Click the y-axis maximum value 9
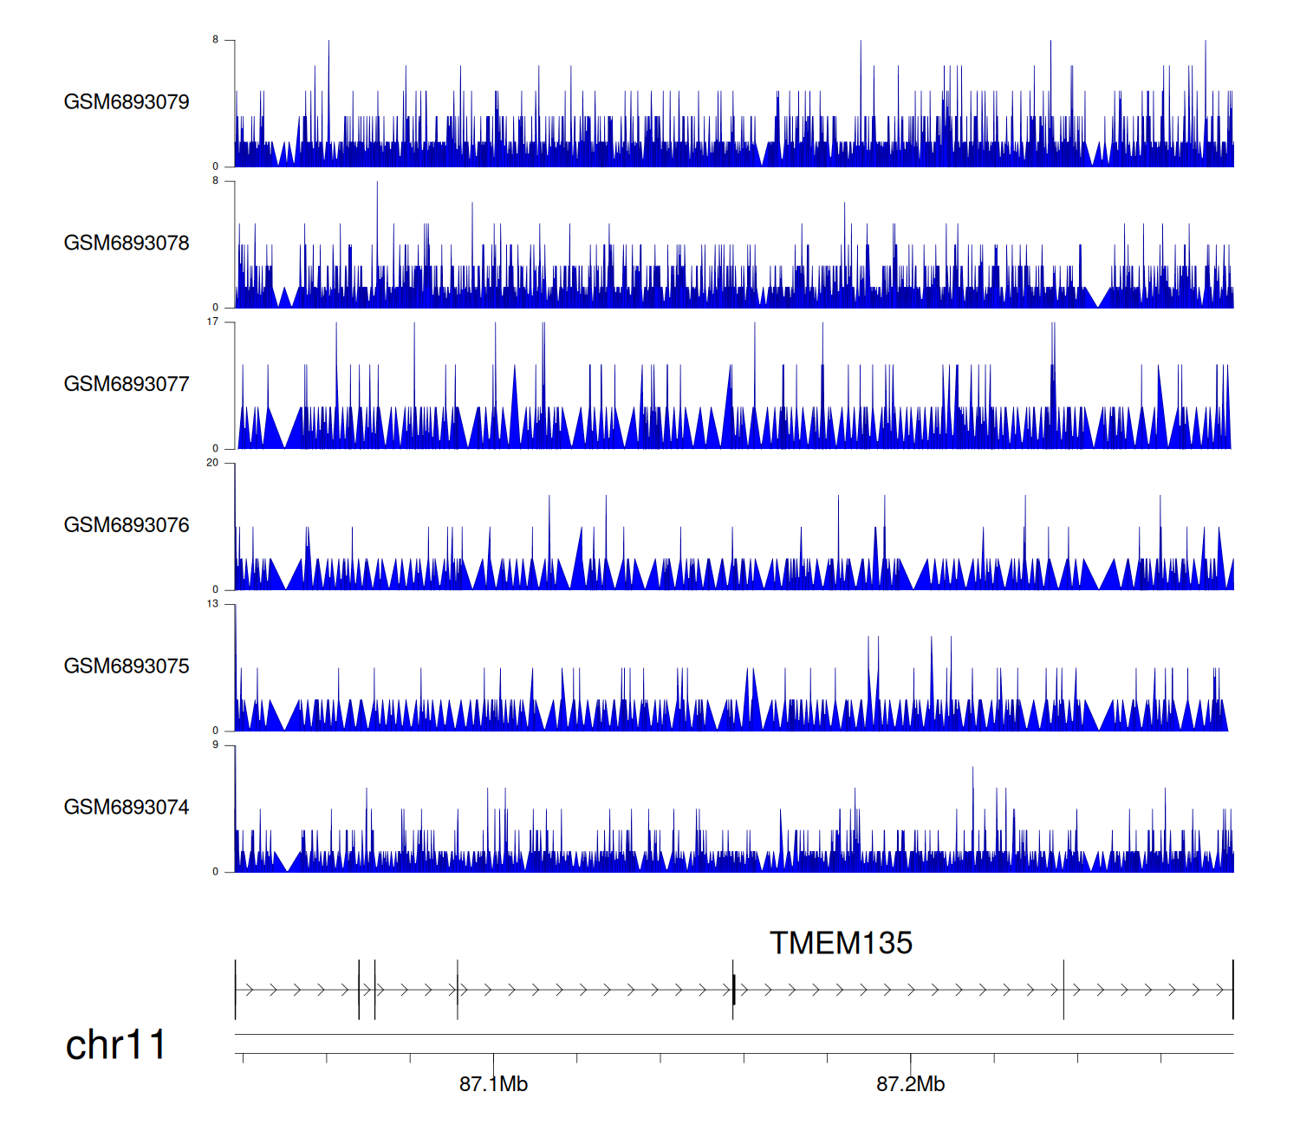This screenshot has width=1300, height=1144. point(215,744)
